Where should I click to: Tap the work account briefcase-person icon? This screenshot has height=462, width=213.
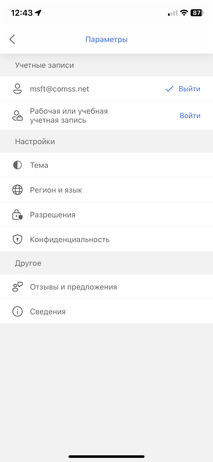point(17,115)
